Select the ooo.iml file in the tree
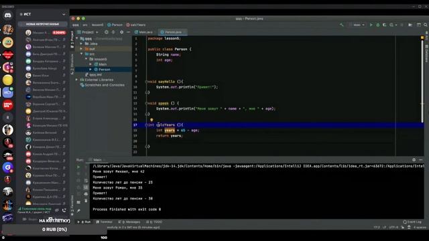The image size is (429, 241). [93, 74]
